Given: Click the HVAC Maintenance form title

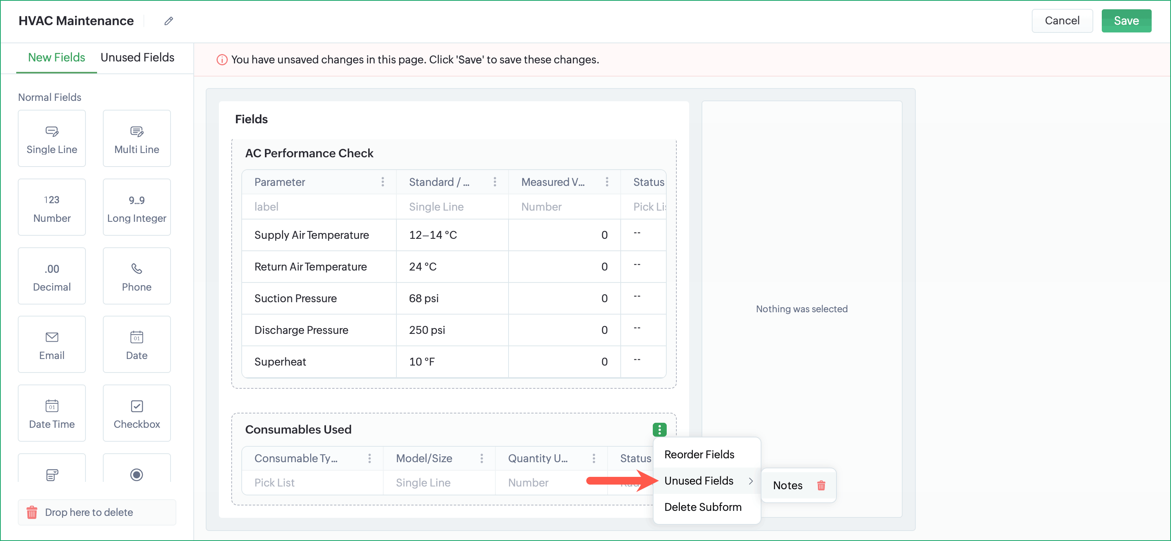Looking at the screenshot, I should click(x=76, y=21).
